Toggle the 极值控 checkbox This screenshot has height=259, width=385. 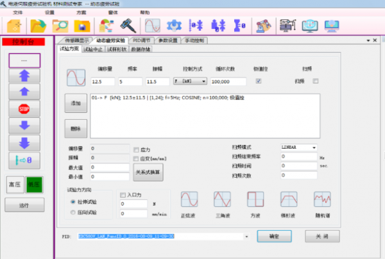pos(258,81)
